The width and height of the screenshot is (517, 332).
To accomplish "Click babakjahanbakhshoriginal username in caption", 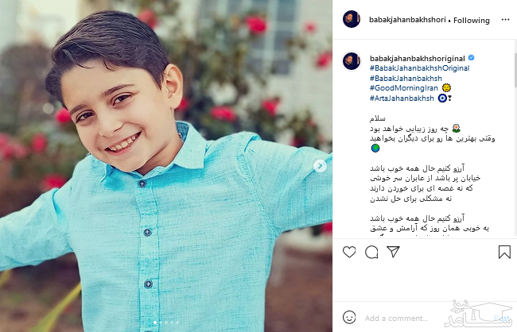I will click(x=418, y=59).
